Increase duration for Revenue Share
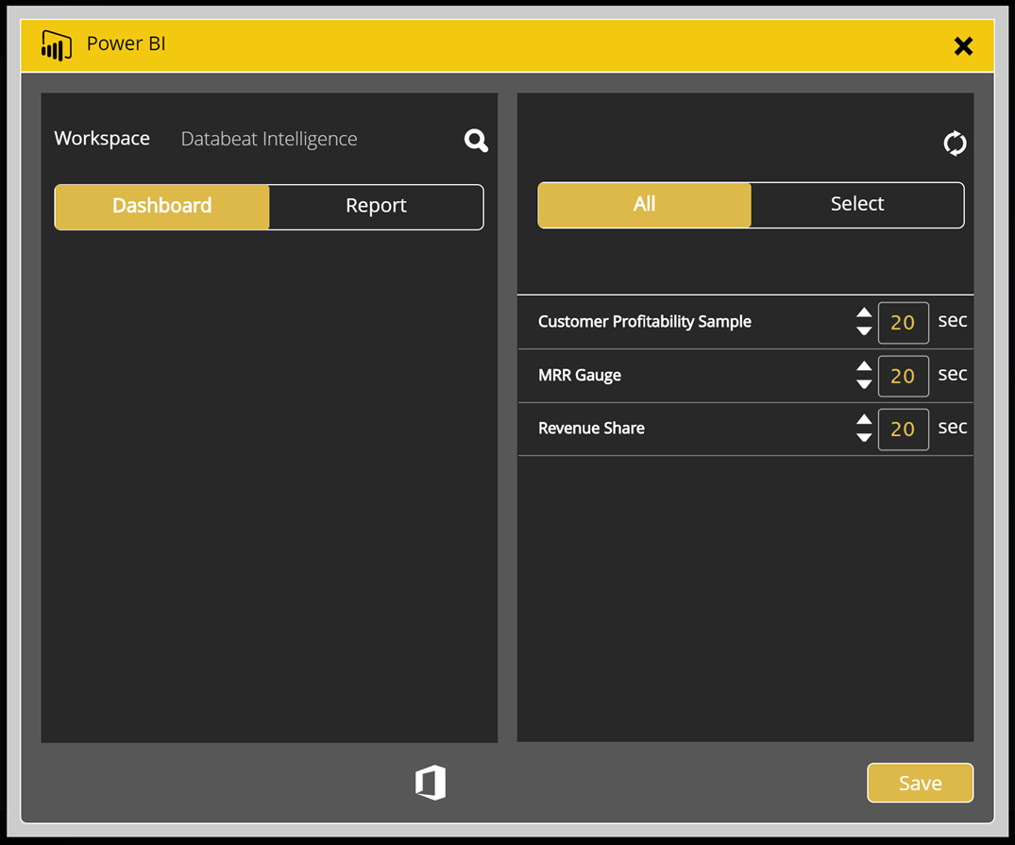1015x845 pixels. tap(864, 421)
